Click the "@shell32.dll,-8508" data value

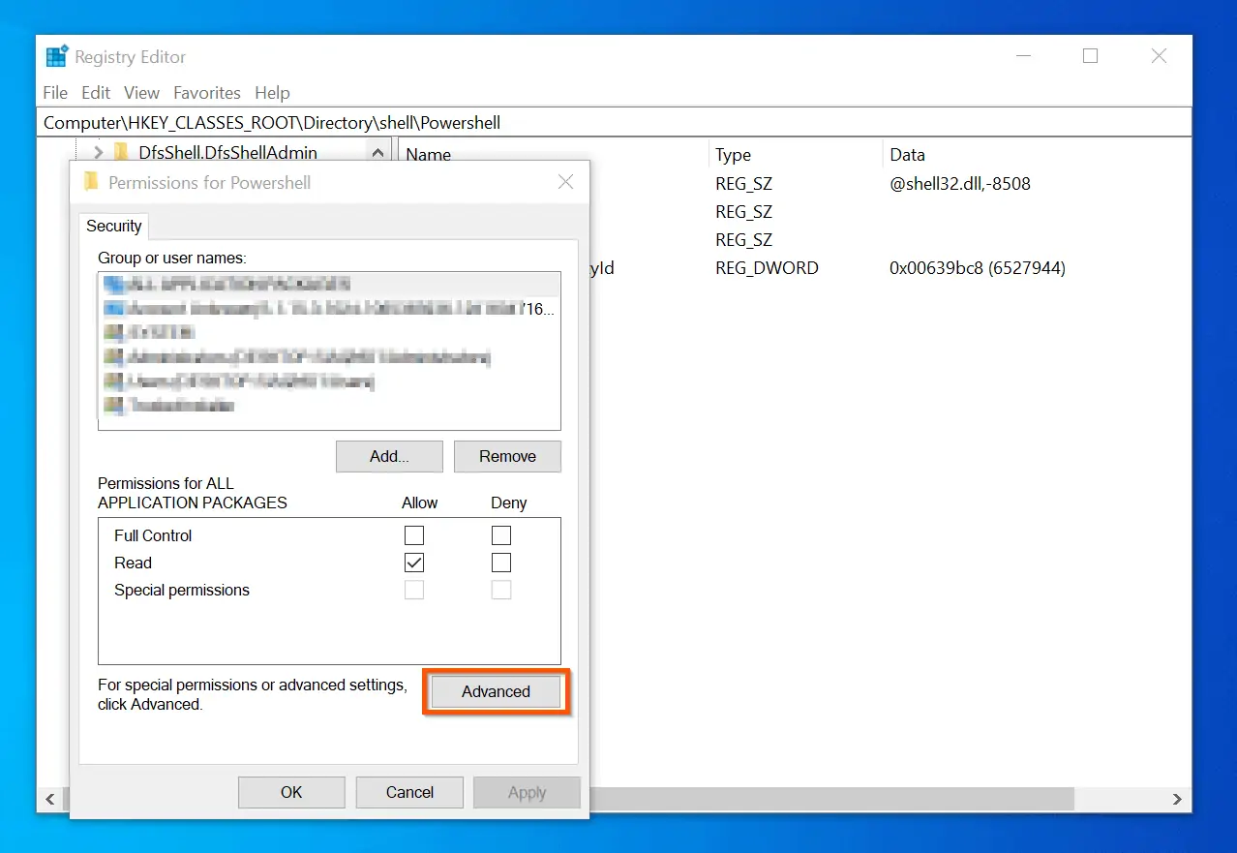pos(960,183)
